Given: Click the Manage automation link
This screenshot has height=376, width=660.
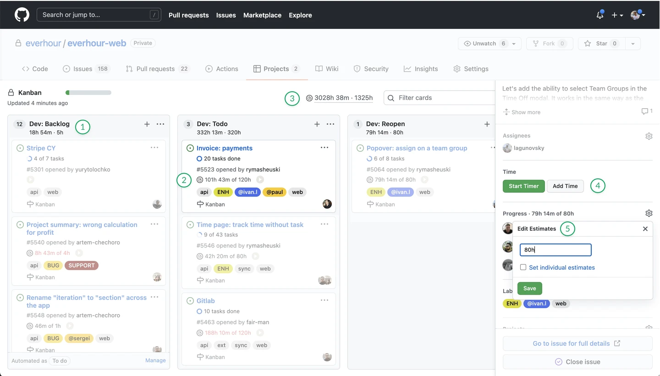Looking at the screenshot, I should click(x=155, y=360).
